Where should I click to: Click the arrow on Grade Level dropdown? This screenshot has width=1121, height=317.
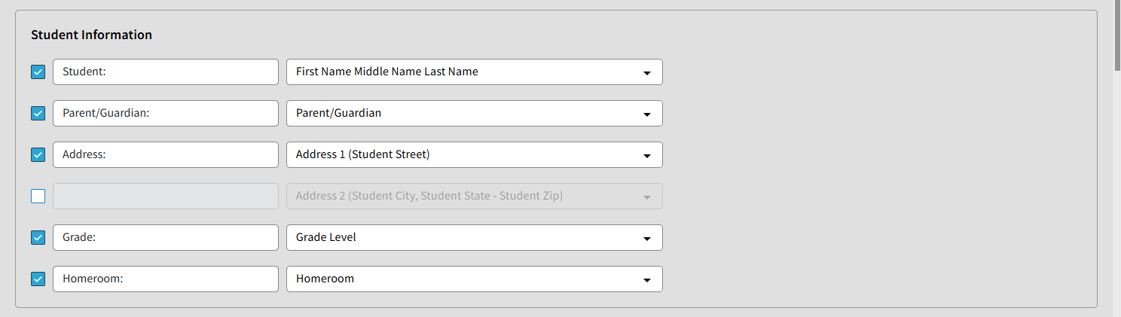[x=646, y=239]
